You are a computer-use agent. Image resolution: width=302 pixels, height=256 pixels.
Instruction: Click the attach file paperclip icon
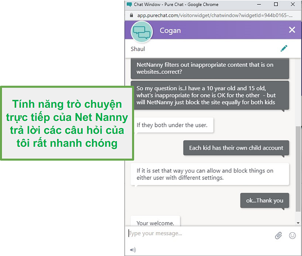[x=278, y=236]
